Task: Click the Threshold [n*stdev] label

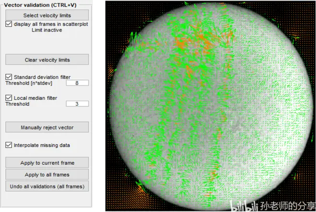Action: pyautogui.click(x=29, y=83)
